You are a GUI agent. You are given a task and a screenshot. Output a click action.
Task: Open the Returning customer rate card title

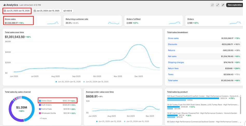pyautogui.click(x=77, y=19)
